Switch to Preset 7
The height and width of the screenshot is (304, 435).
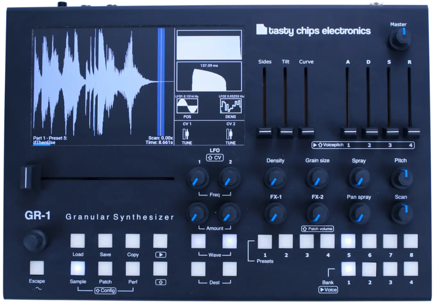click(x=390, y=241)
